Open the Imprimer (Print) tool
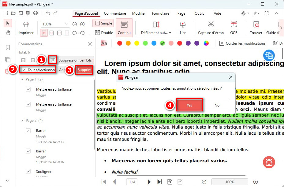The height and width of the screenshot is (187, 284). pyautogui.click(x=26, y=28)
